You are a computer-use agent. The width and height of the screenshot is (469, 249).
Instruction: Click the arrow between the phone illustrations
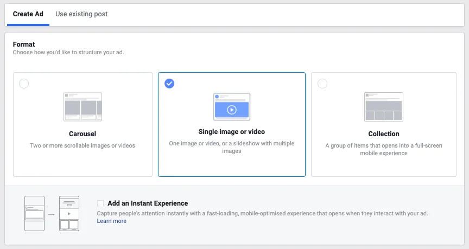pos(52,214)
